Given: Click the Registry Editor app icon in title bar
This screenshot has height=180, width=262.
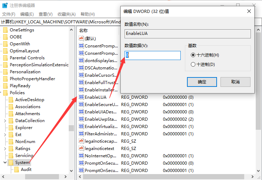Looking at the screenshot, I should pos(5,6).
